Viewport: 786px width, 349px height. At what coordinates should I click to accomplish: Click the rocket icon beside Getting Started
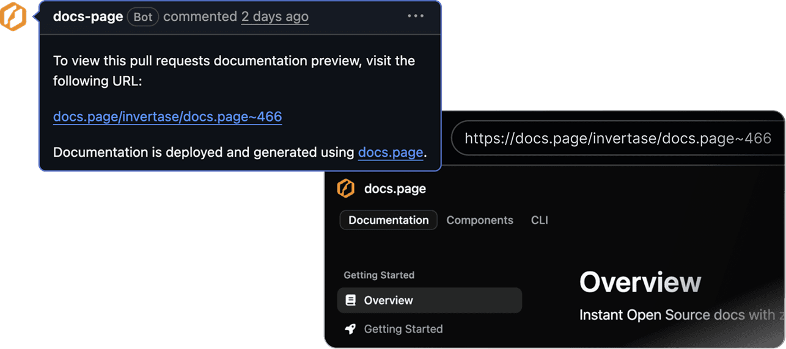coord(350,329)
